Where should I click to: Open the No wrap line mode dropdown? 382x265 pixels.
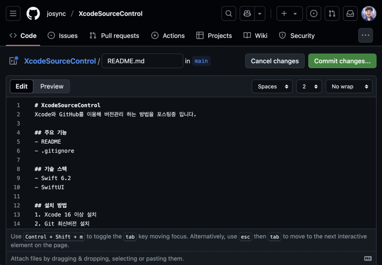pyautogui.click(x=349, y=86)
